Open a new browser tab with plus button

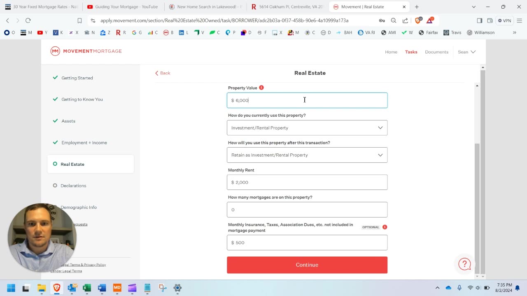pos(417,7)
